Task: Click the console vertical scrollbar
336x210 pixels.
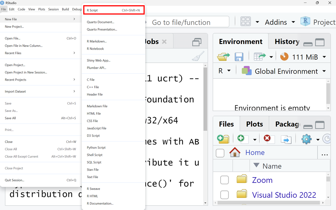Action: coord(205,99)
